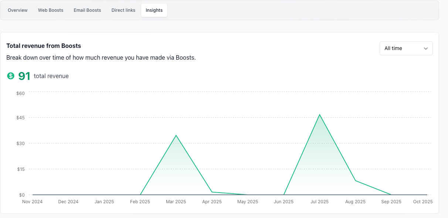This screenshot has width=448, height=218.
Task: Switch to the Web Boosts tab
Action: (x=51, y=10)
